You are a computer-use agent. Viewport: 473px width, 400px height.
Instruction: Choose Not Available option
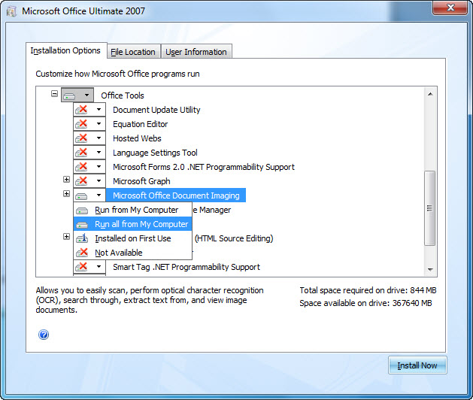tap(133, 253)
